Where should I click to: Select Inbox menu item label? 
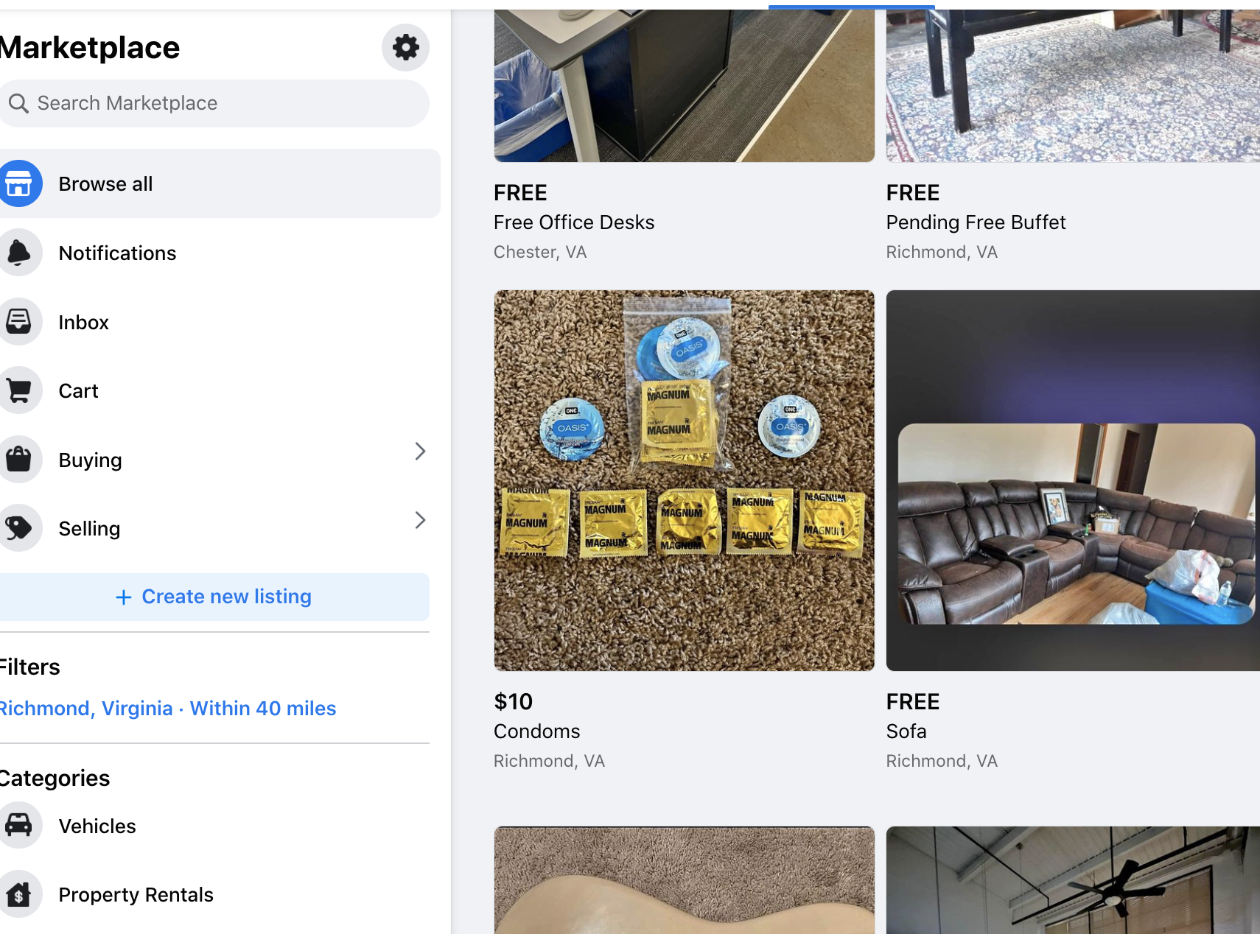(83, 323)
